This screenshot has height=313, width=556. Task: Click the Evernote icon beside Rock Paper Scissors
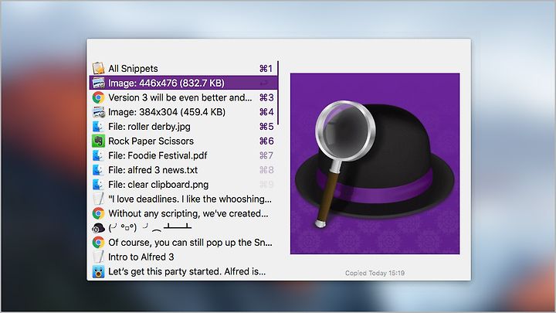pos(98,141)
